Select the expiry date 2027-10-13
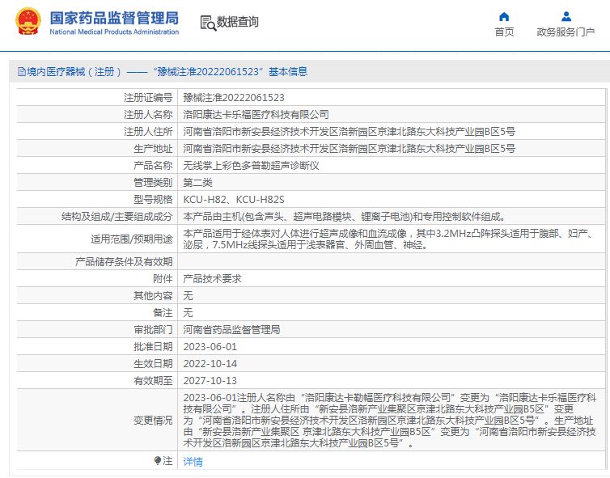 pyautogui.click(x=210, y=380)
